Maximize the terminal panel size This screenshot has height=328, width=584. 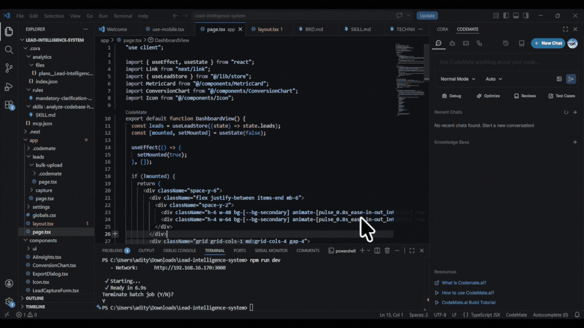[412, 251]
